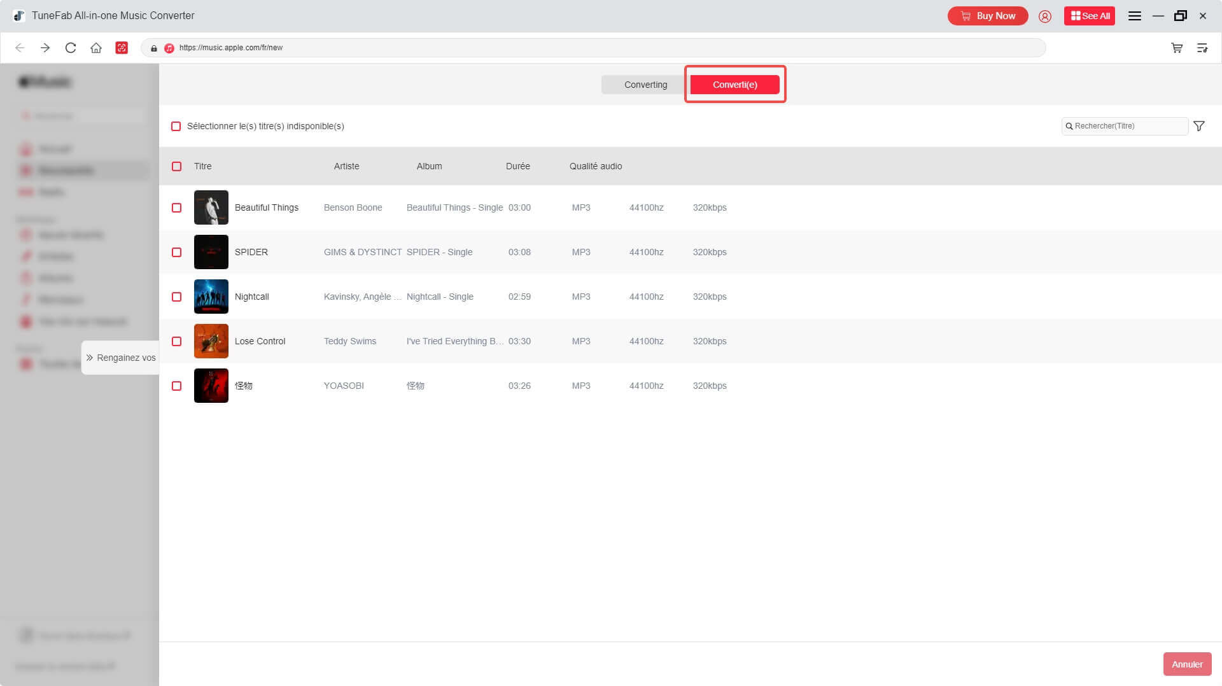Open the home page icon
The image size is (1222, 686).
pos(96,48)
